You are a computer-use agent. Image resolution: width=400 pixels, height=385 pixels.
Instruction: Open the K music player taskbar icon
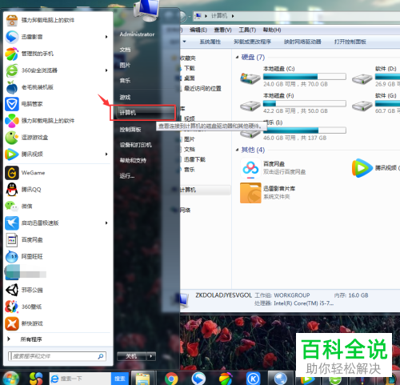(x=253, y=379)
